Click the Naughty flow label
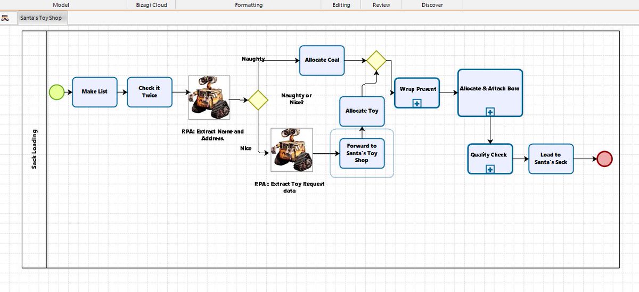The height and width of the screenshot is (292, 639). (x=253, y=59)
